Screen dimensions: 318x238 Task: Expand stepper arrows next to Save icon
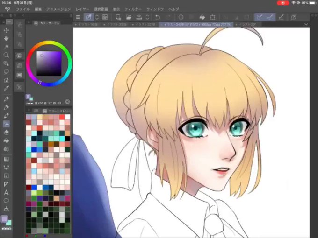click(147, 17)
